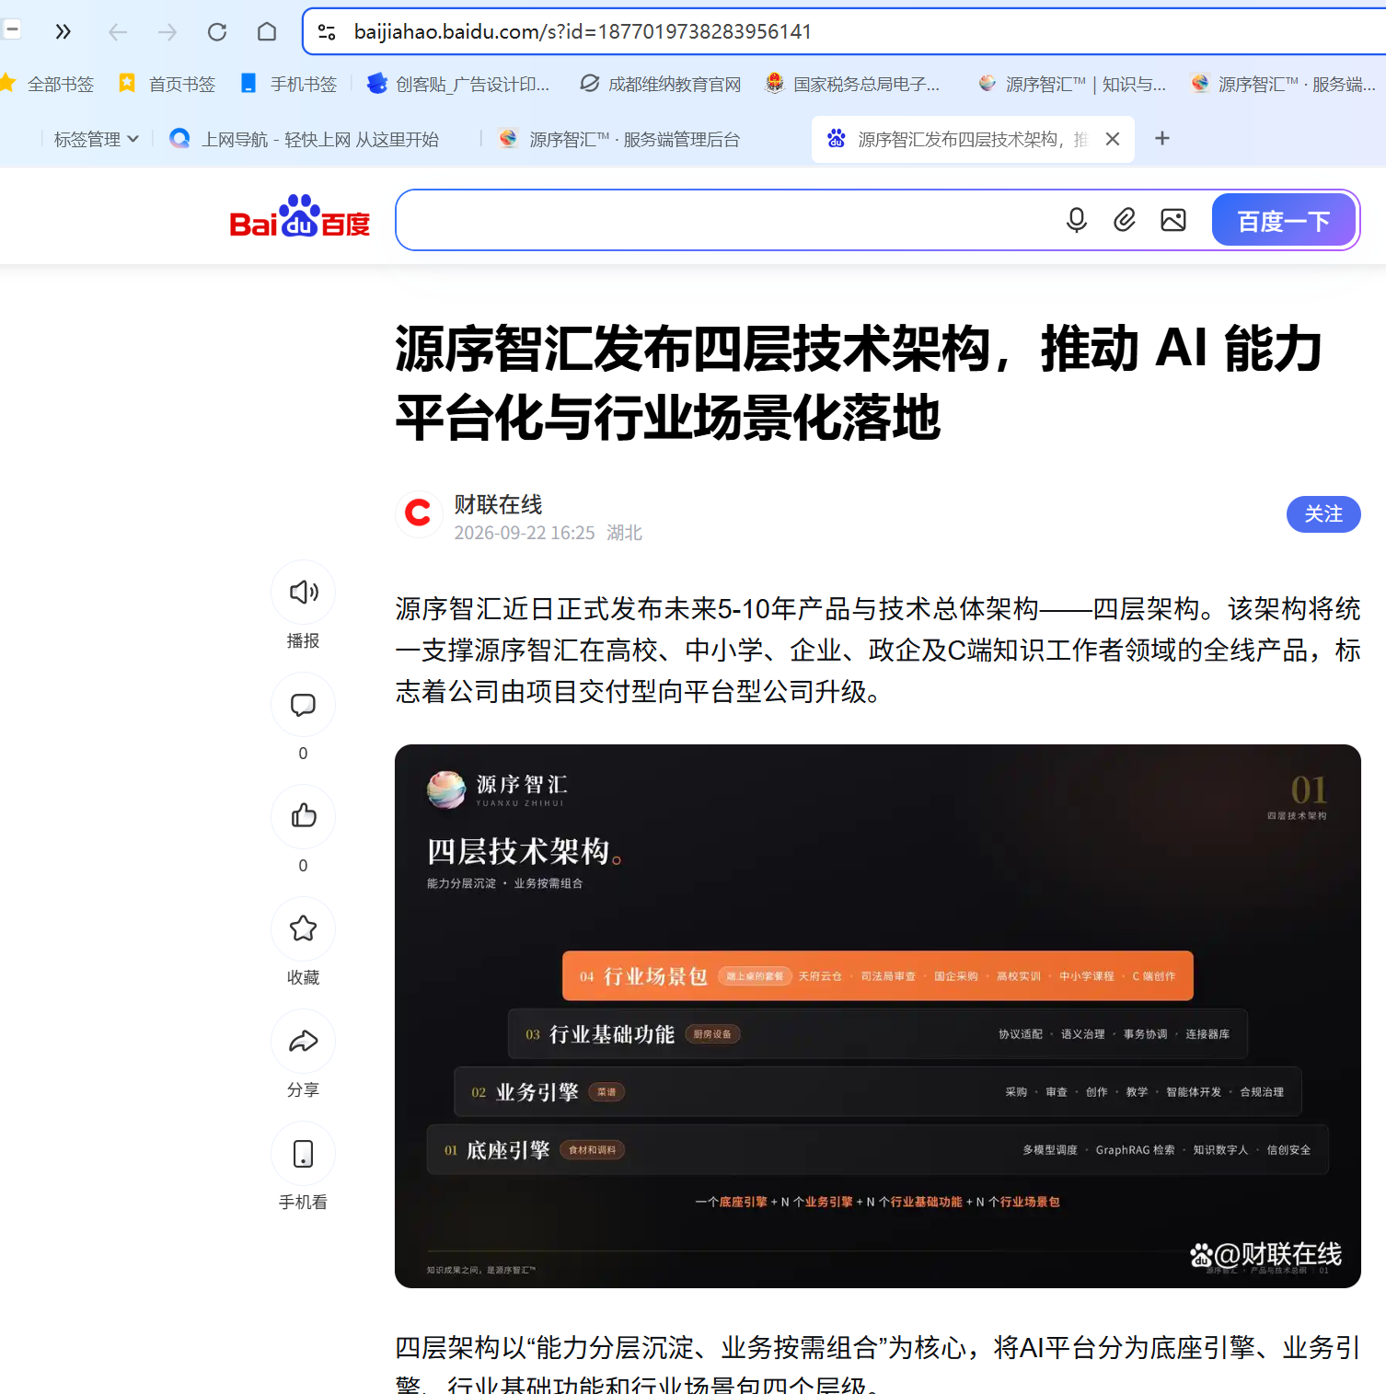The height and width of the screenshot is (1394, 1386).
Task: Switch to 上网导航 tab
Action: tap(305, 139)
